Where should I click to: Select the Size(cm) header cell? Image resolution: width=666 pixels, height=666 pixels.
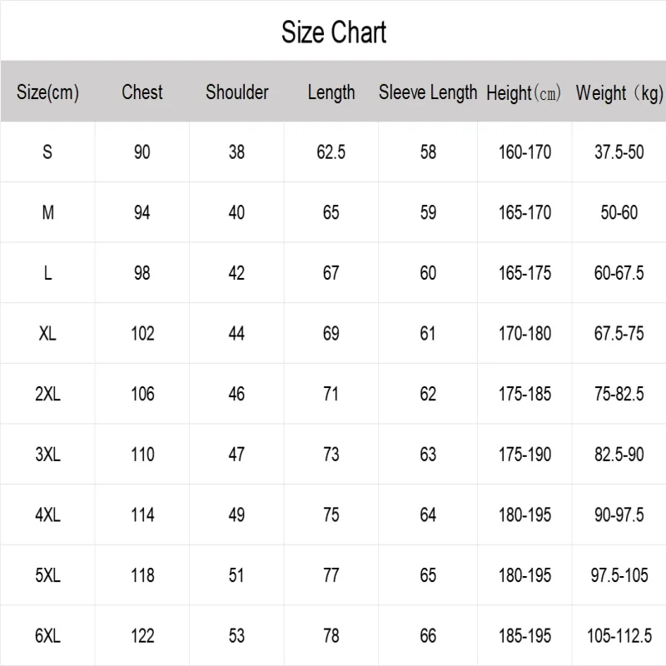47,92
